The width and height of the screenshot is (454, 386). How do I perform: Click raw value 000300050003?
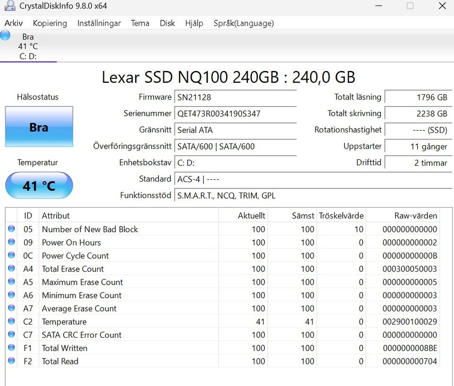click(x=410, y=269)
